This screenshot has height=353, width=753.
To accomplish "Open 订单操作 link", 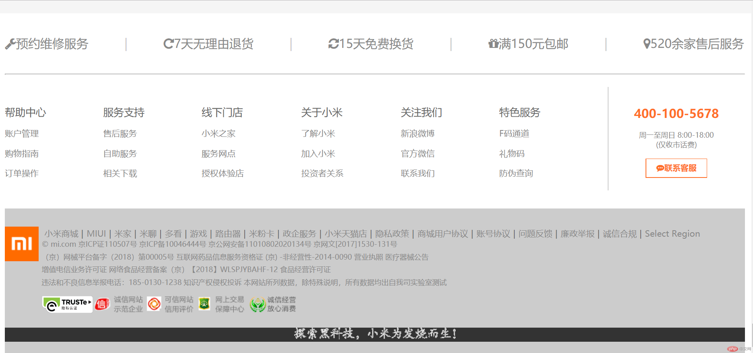I will point(22,173).
